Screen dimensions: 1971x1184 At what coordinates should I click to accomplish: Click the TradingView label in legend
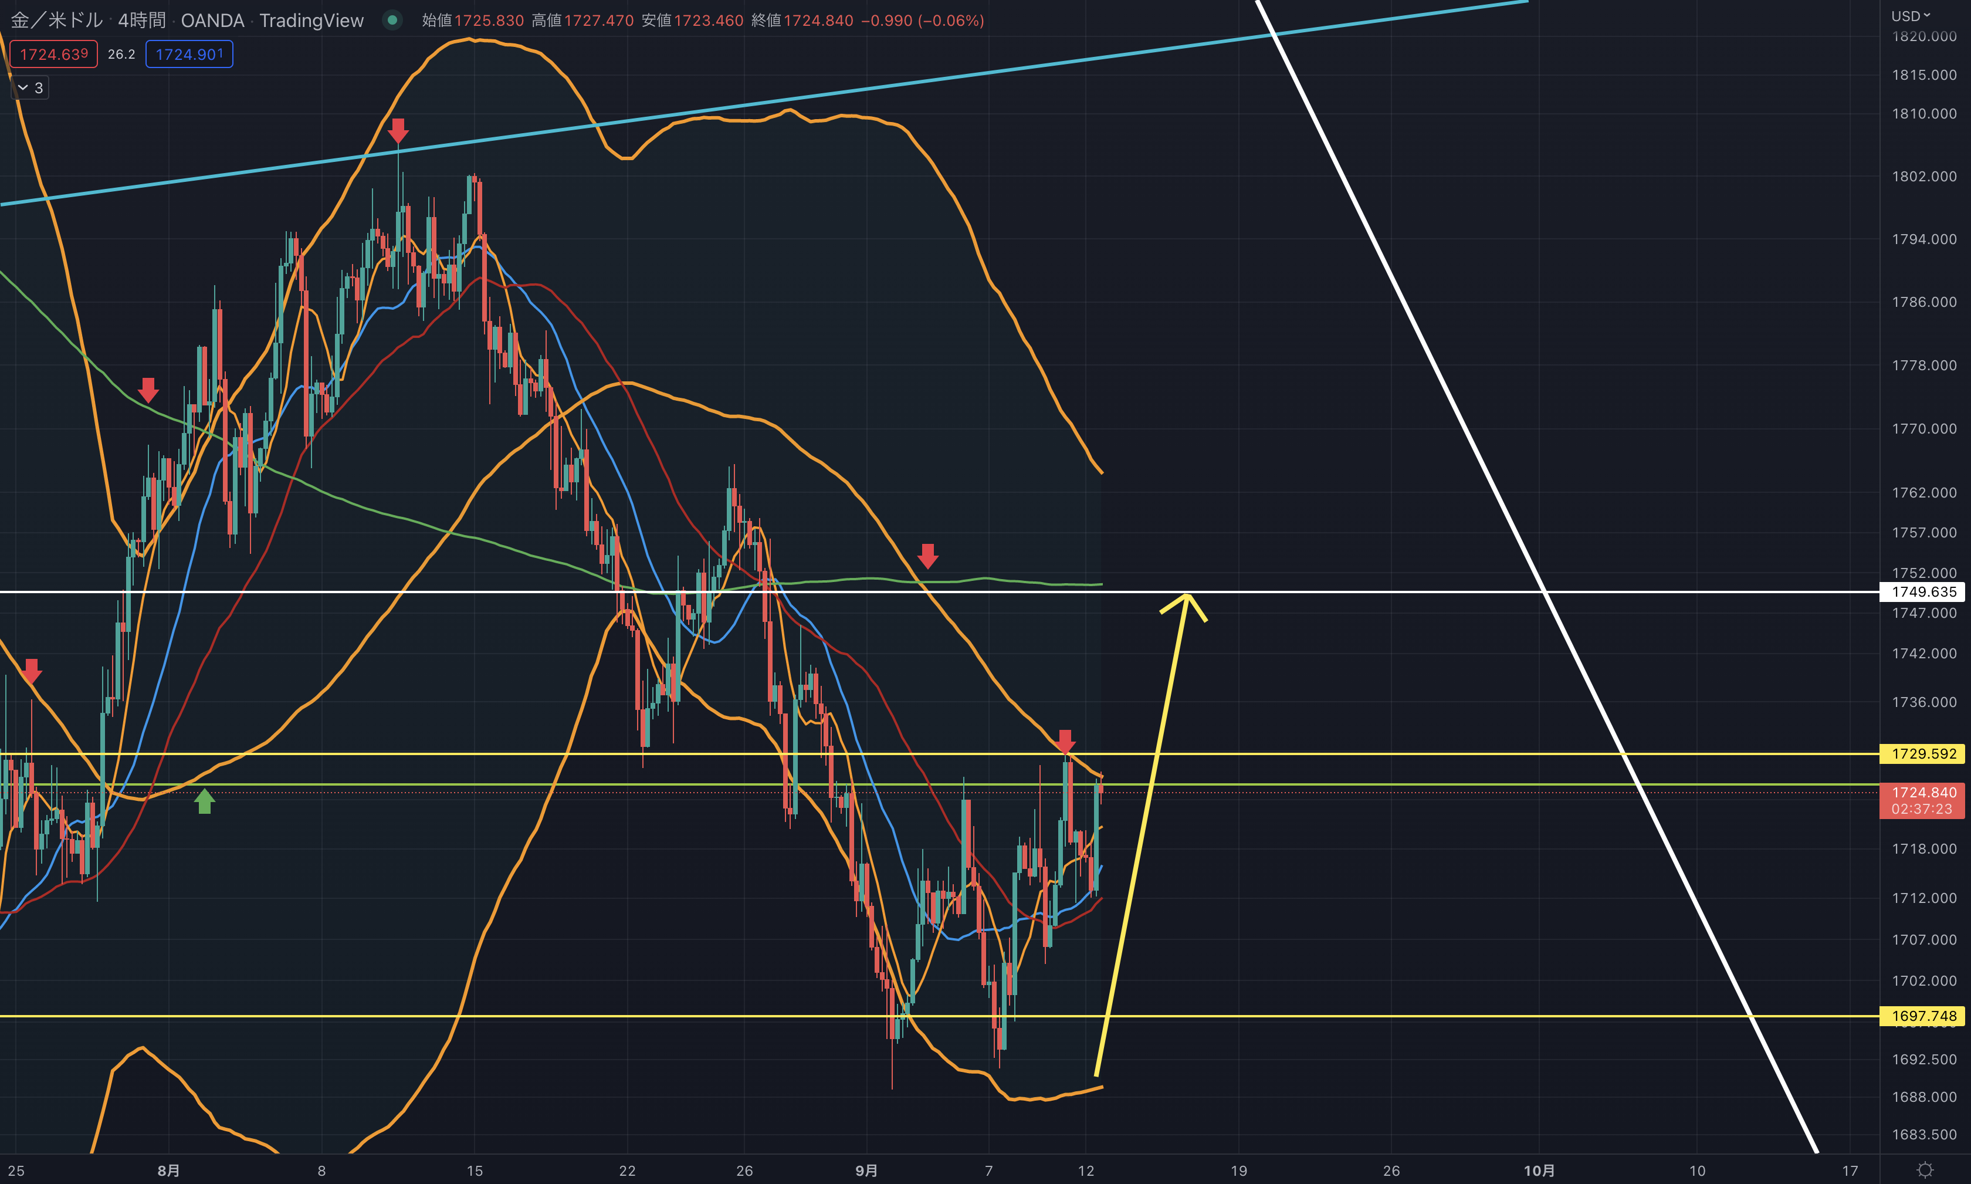[x=311, y=20]
